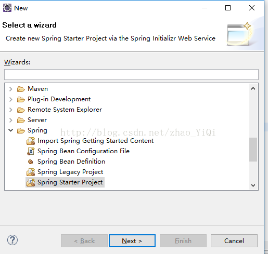Viewport: 268px width, 254px height.
Task: Click the Server folder icon
Action: (21, 120)
